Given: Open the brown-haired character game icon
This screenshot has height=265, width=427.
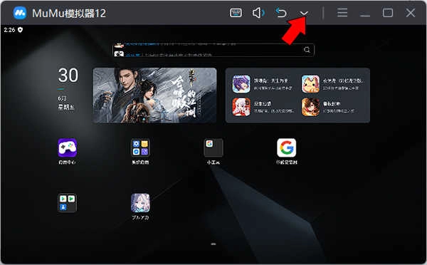Looking at the screenshot, I should point(310,107).
